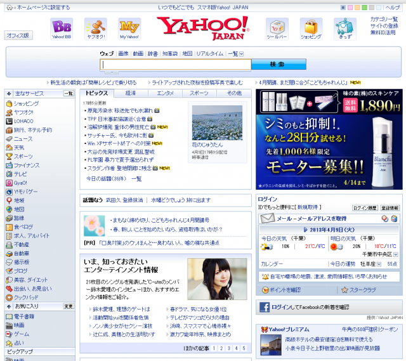
Task: Open the Yahoo! BB icon
Action: coord(62,29)
